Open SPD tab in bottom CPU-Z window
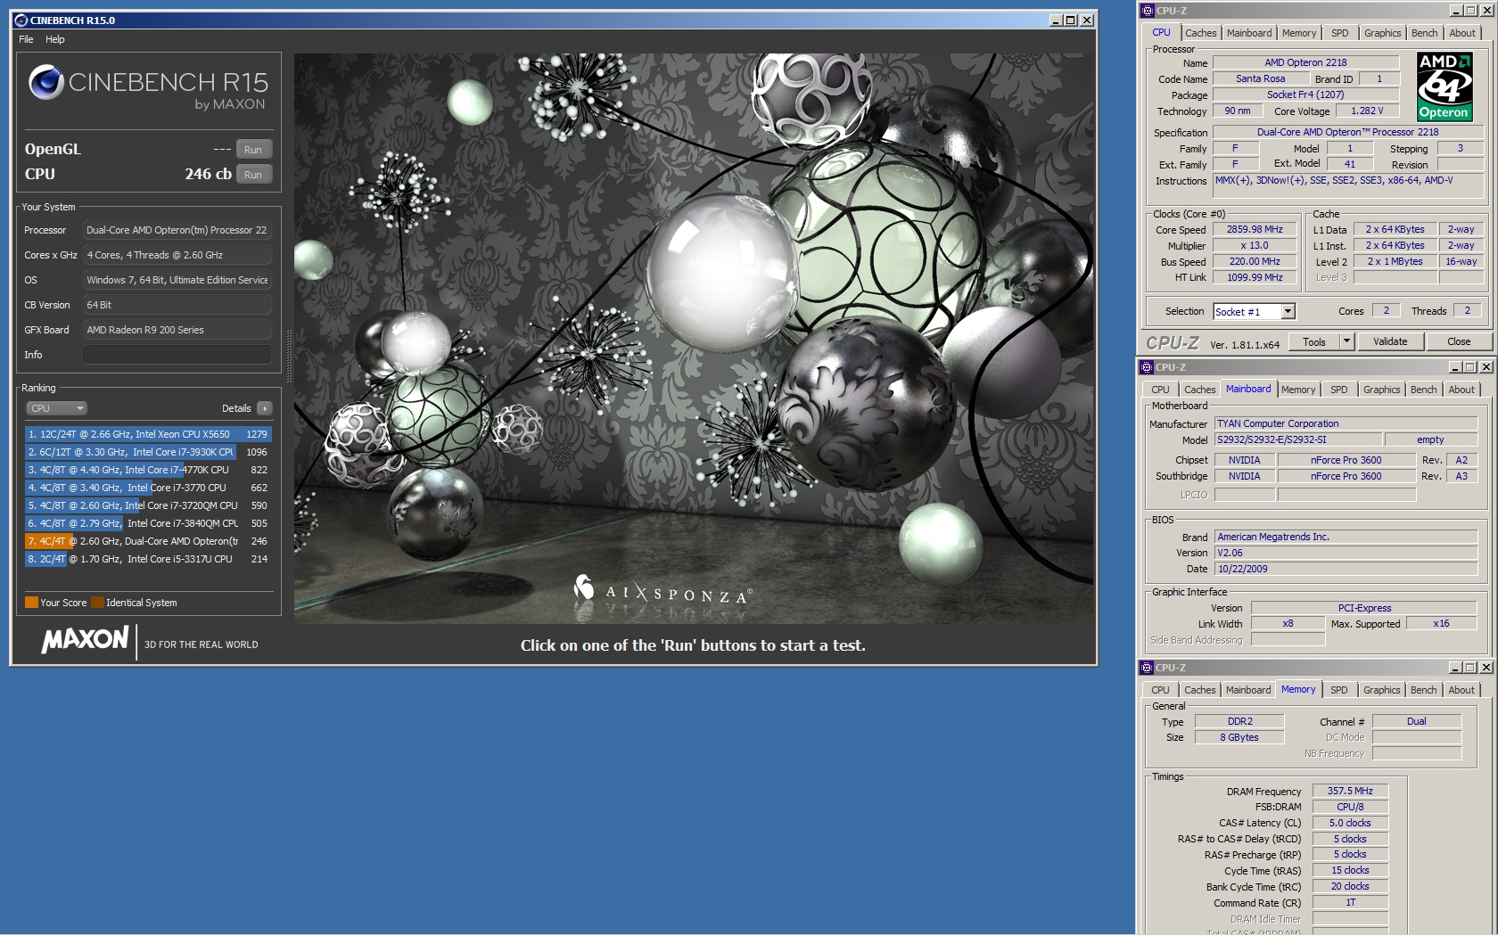 point(1338,690)
